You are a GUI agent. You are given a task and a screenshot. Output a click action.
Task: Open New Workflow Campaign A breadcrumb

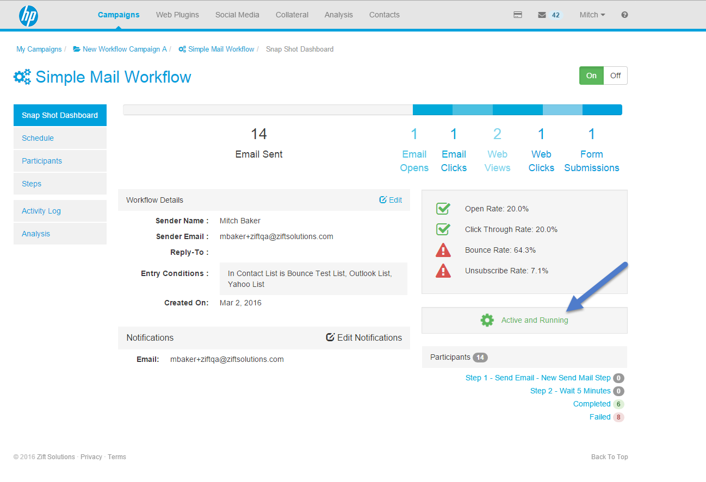coord(124,49)
